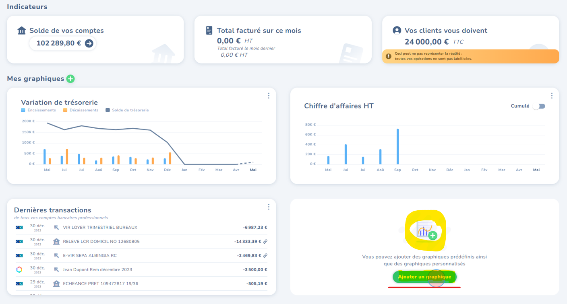The width and height of the screenshot is (567, 304).
Task: Click the September revenue bar
Action: [x=397, y=146]
